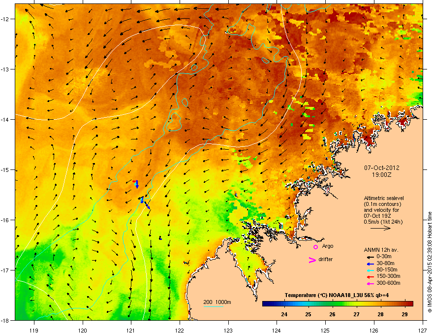Click longitude axis label 127
The width and height of the screenshot is (433, 335).
[x=423, y=330]
